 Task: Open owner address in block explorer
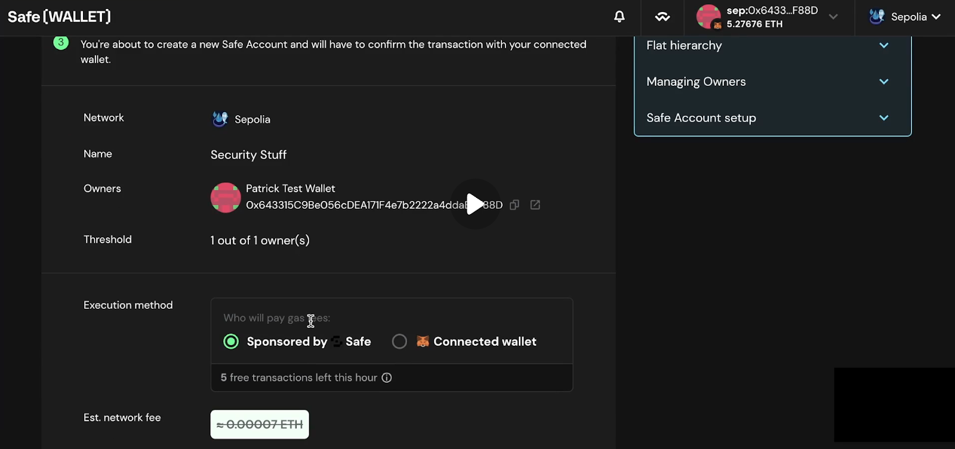click(535, 205)
